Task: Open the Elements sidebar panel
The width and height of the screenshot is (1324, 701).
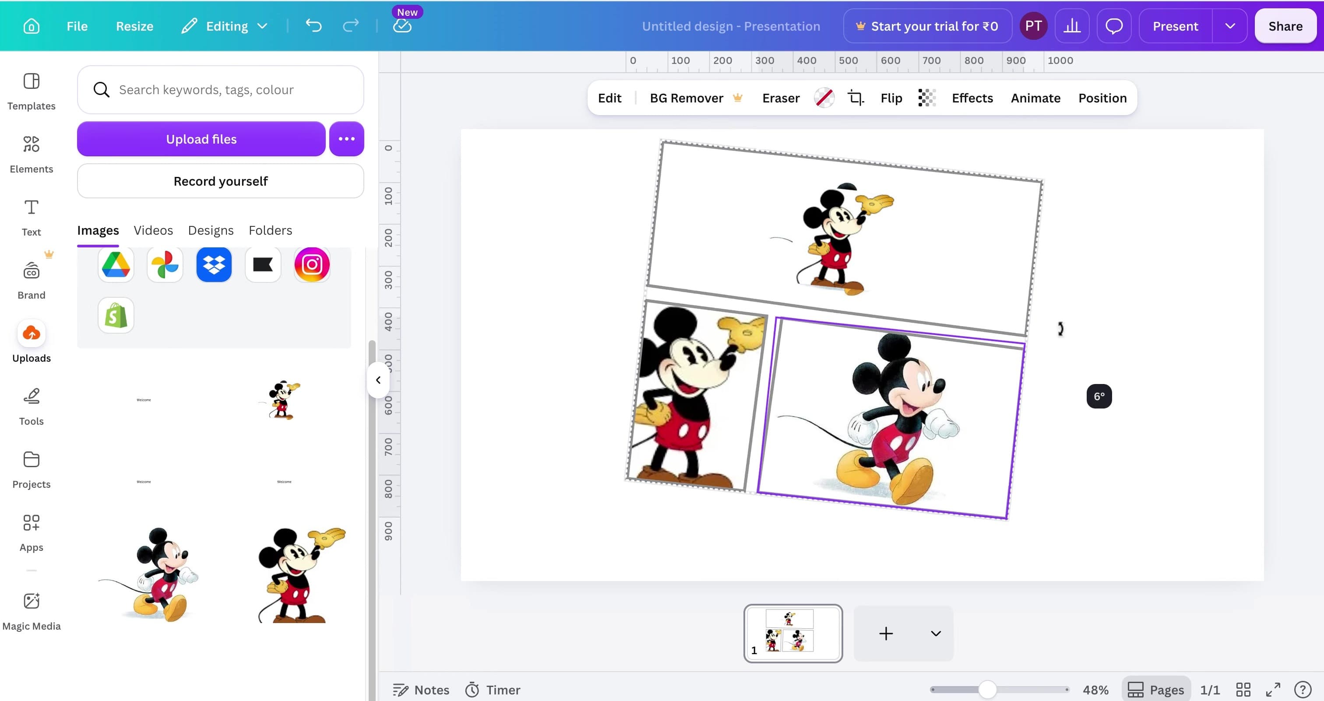Action: (32, 155)
